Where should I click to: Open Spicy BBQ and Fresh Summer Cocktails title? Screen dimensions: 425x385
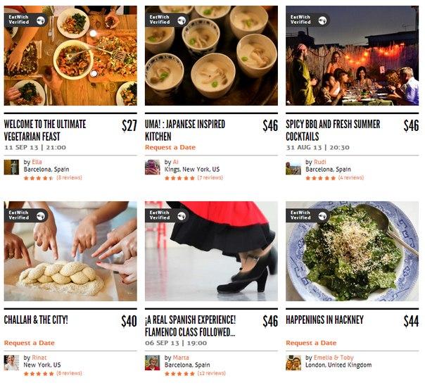click(333, 130)
